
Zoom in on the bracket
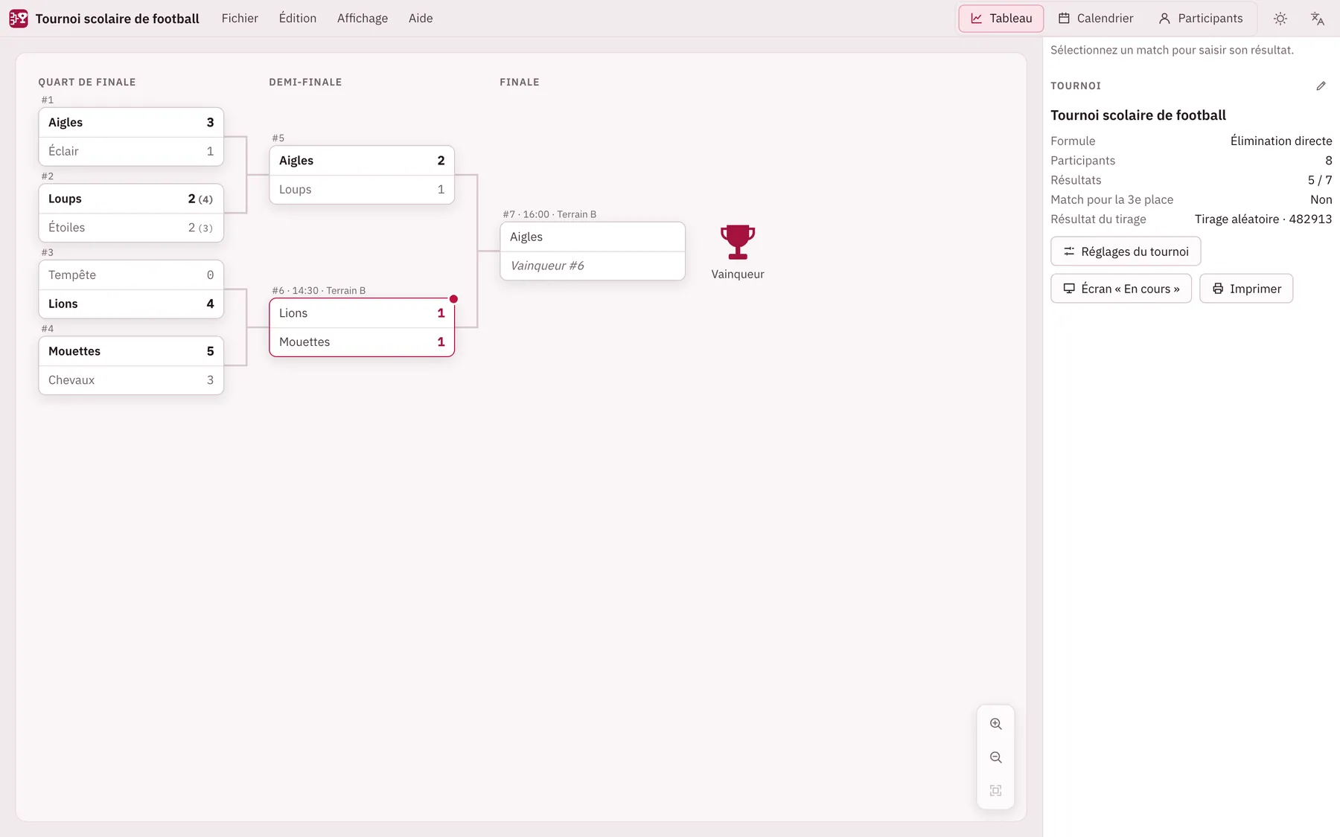click(x=996, y=724)
